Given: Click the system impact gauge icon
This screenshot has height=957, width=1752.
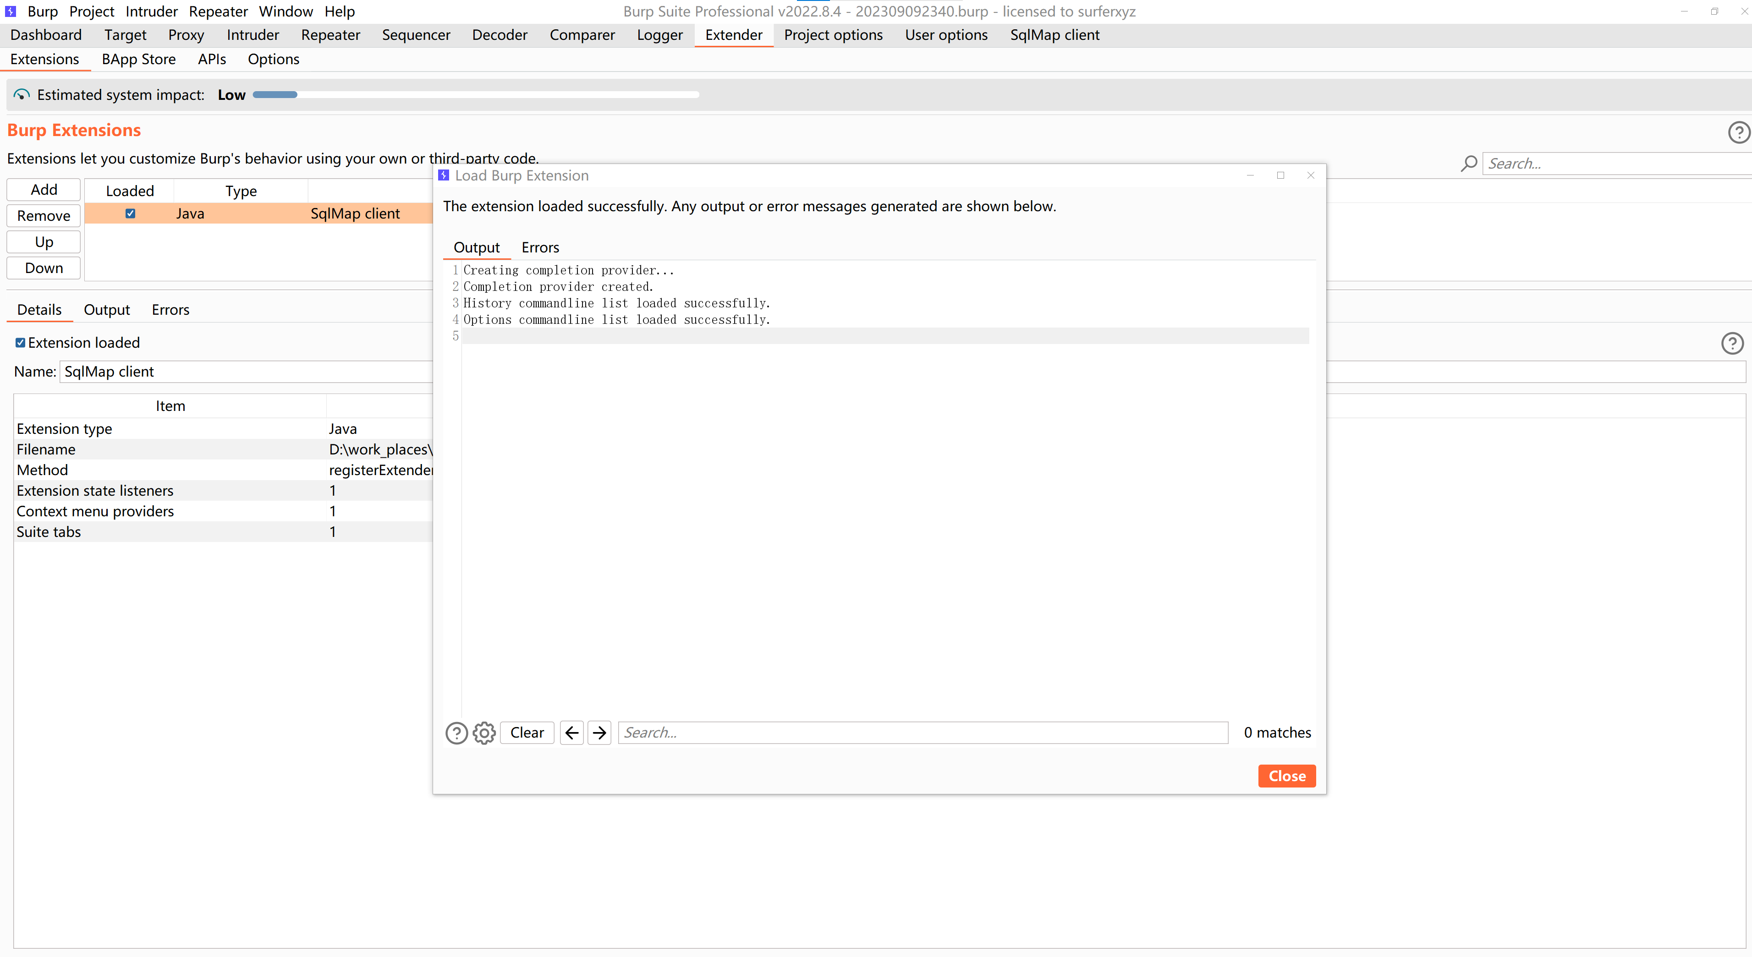Looking at the screenshot, I should (22, 95).
